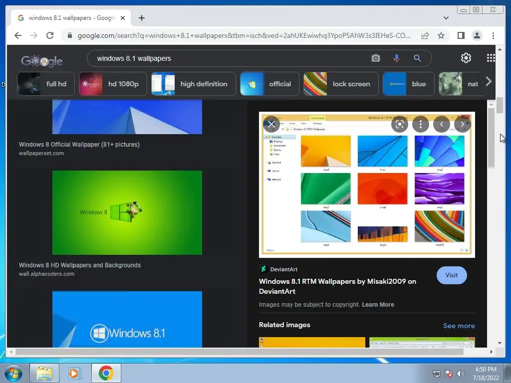Click the page scroll down arrow
The width and height of the screenshot is (511, 383).
click(x=500, y=343)
